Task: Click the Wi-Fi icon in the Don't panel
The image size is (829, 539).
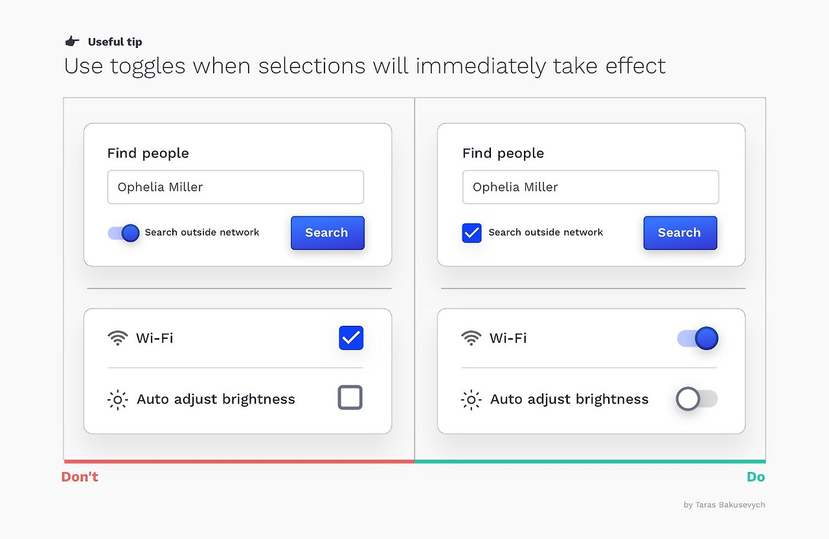Action: [x=117, y=338]
